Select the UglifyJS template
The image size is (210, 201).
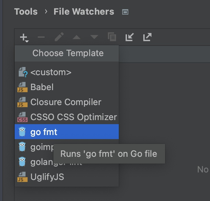coord(47,177)
